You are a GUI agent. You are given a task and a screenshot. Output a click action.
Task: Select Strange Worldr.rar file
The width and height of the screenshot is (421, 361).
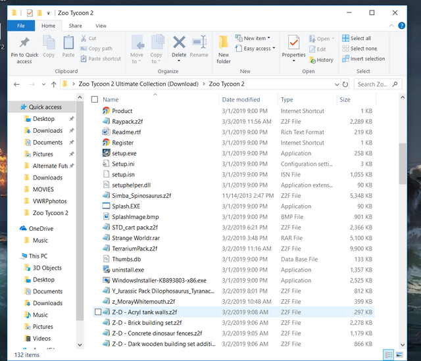coord(136,238)
